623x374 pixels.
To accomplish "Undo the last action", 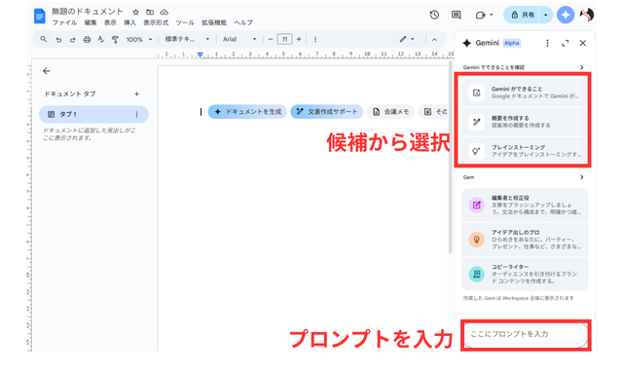I will tap(58, 39).
